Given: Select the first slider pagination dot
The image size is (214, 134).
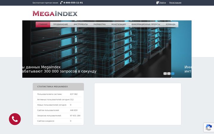Looking at the screenshot, I should pyautogui.click(x=165, y=74).
